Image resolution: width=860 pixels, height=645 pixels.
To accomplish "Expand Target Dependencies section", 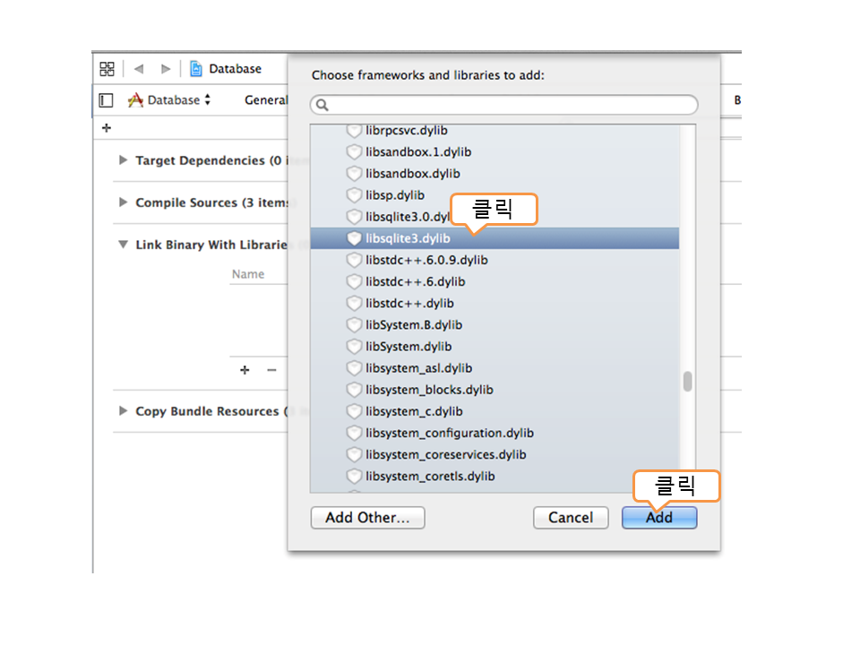I will 124,160.
